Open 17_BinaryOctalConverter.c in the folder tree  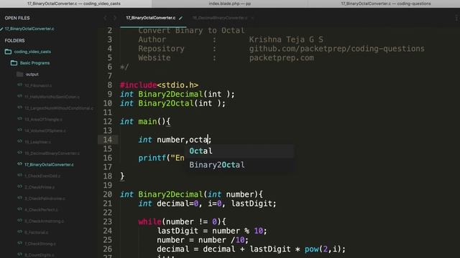49,165
